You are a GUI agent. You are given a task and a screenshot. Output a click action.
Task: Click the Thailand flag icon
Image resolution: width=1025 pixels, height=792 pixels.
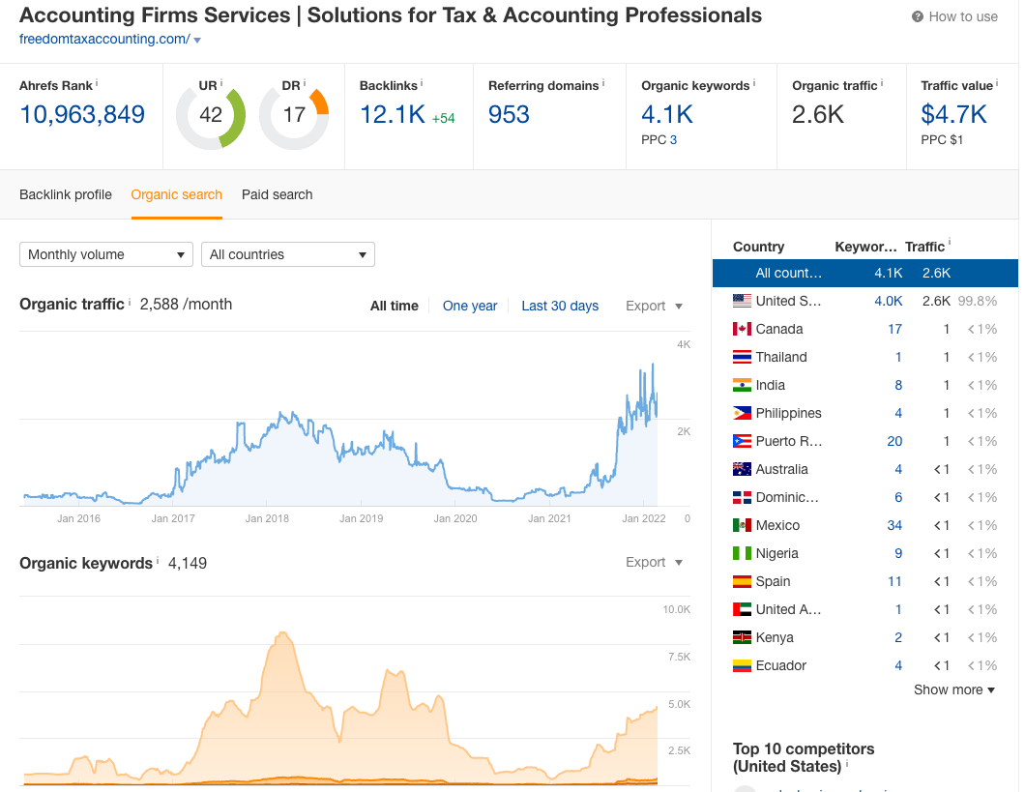pos(742,358)
